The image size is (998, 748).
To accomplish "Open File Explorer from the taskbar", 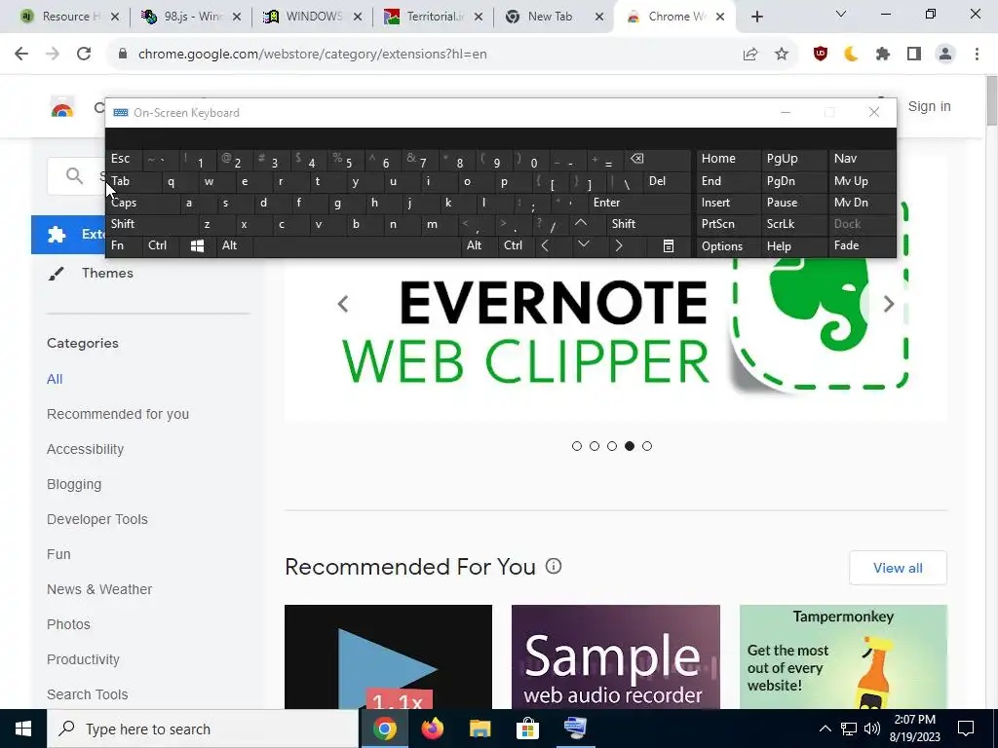I will click(480, 729).
